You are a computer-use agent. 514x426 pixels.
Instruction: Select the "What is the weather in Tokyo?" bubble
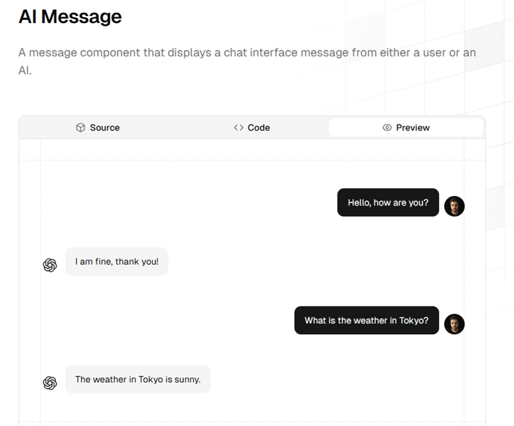[366, 320]
